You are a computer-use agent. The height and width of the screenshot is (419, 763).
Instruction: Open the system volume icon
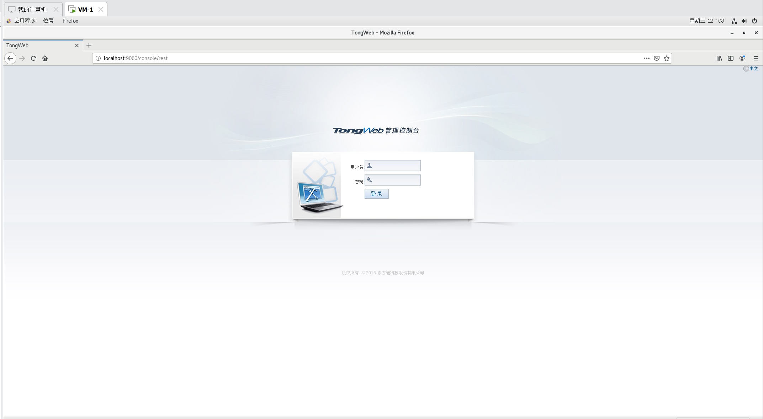(744, 21)
